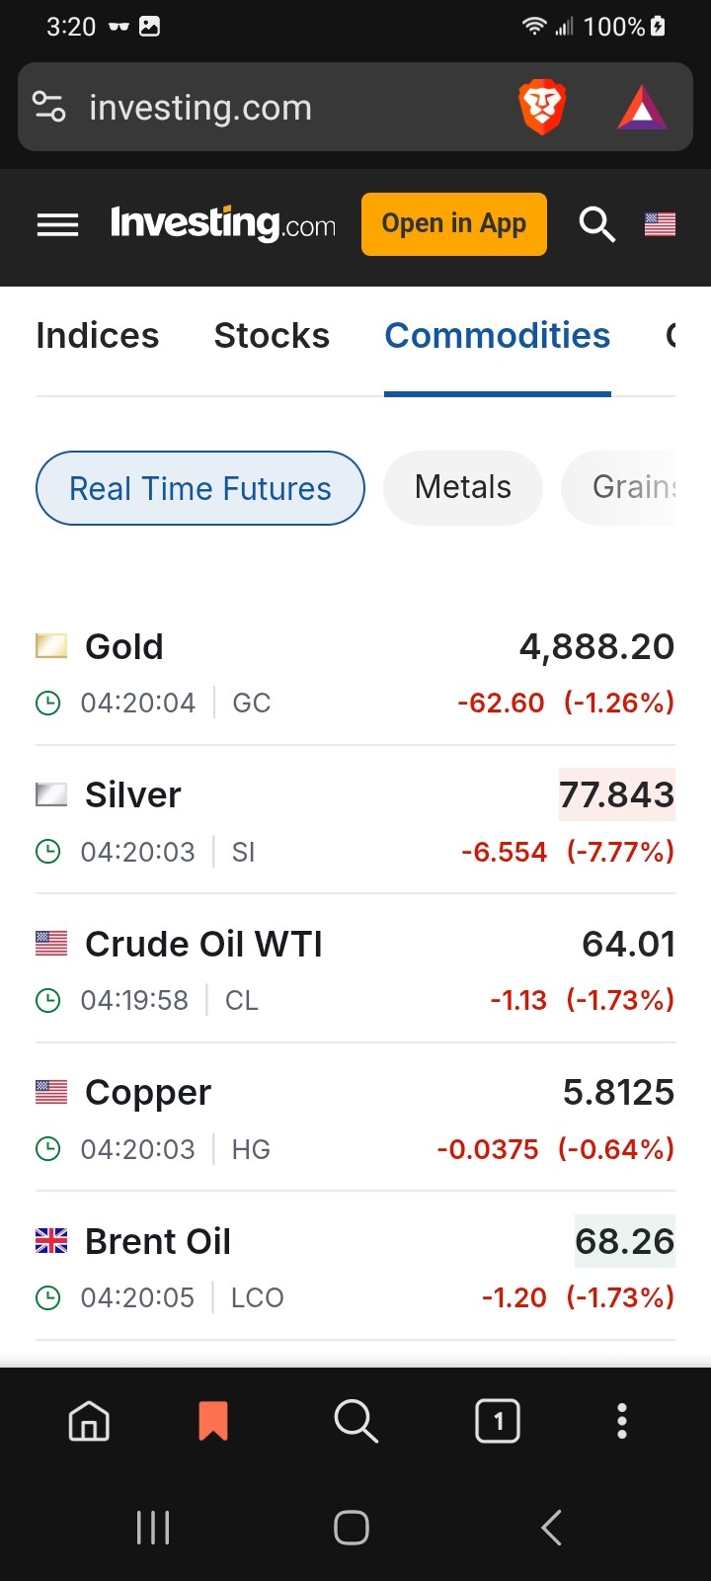
Task: Tap the Investing.com search magnifier icon
Action: pos(596,224)
